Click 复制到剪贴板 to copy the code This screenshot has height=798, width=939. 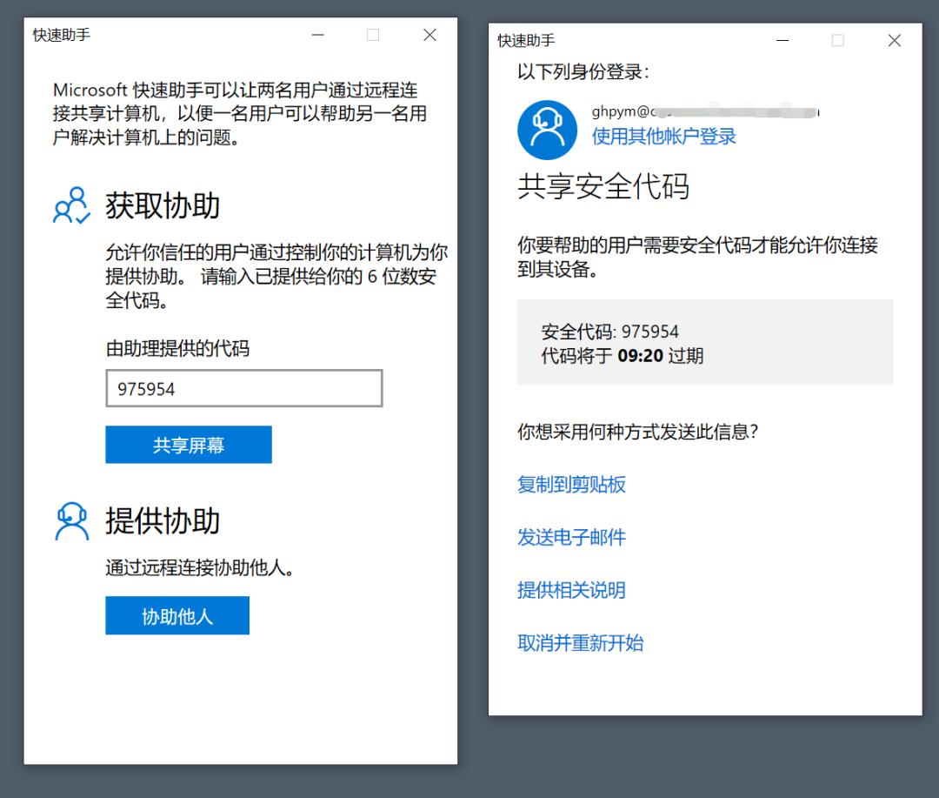(569, 484)
